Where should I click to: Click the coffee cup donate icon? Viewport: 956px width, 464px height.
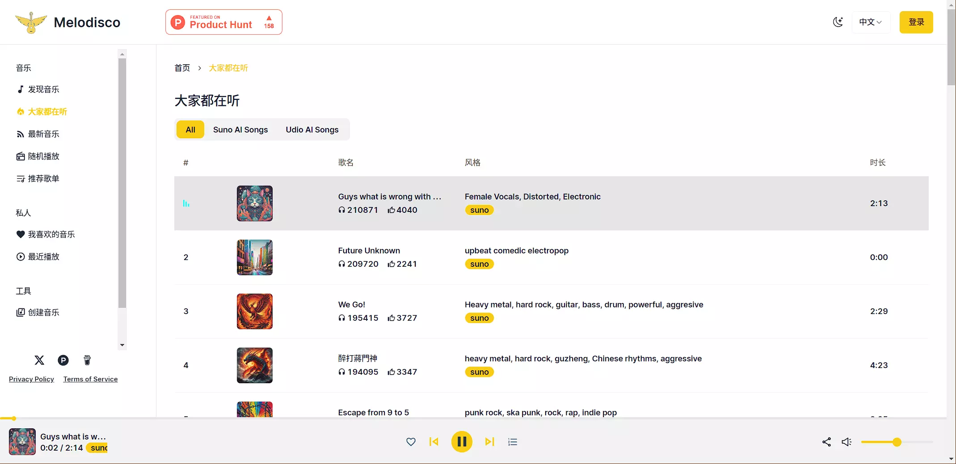[x=87, y=360]
